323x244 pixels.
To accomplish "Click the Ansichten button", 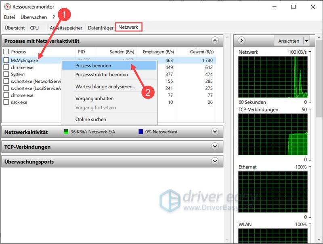I will coord(289,41).
